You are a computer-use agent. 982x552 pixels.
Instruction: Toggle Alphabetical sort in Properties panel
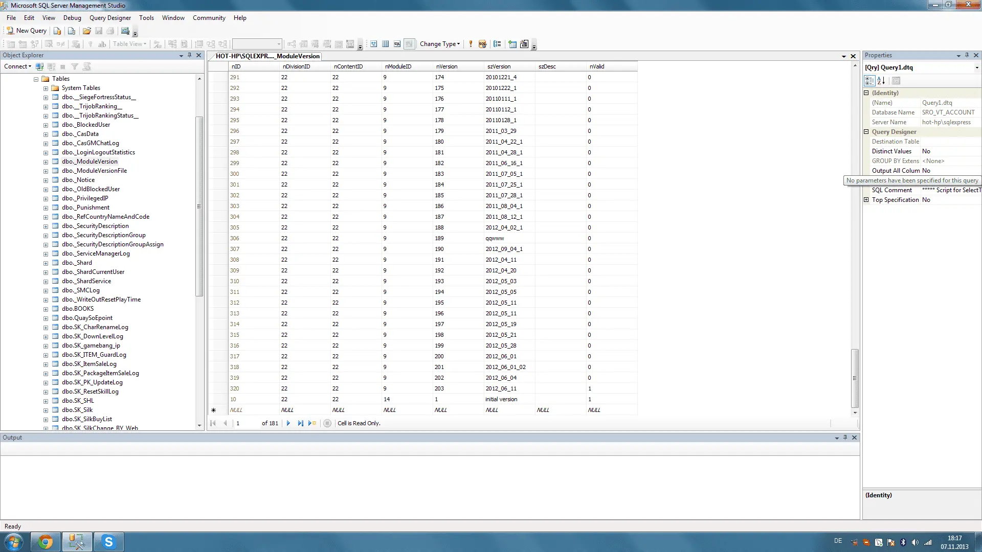point(881,81)
